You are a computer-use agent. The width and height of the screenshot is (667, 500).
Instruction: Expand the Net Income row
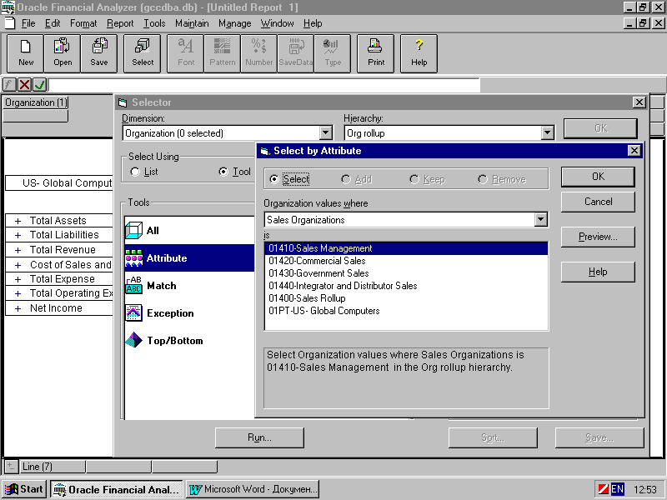[x=18, y=308]
